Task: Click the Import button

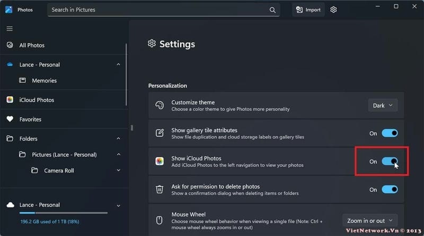Action: coord(308,10)
